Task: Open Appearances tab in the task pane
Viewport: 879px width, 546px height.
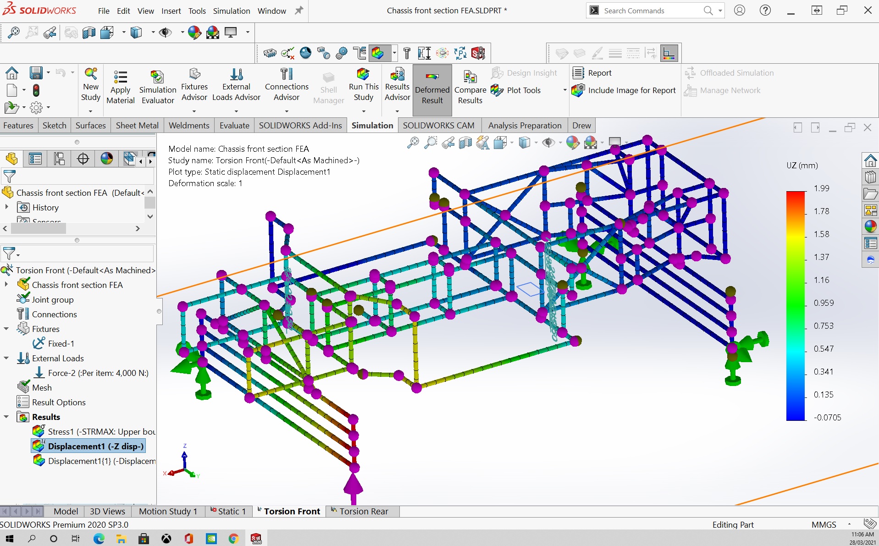Action: [x=870, y=226]
